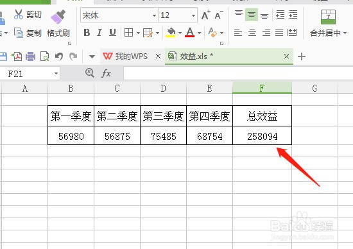Select column B header

coord(71,88)
